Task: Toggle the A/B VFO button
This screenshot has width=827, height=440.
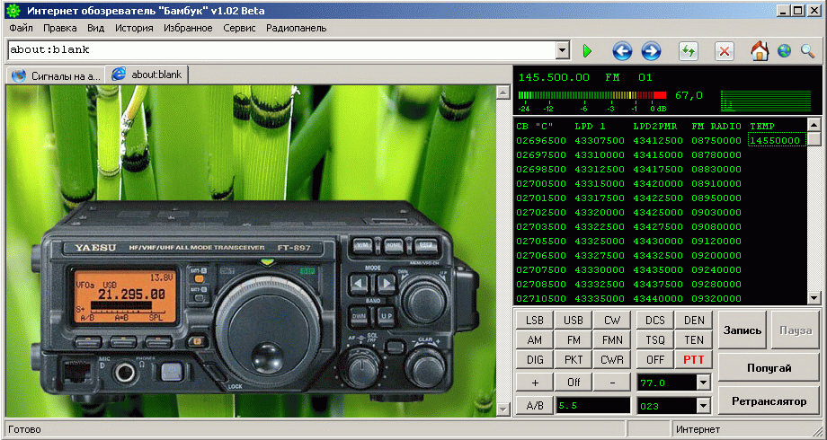Action: tap(535, 406)
